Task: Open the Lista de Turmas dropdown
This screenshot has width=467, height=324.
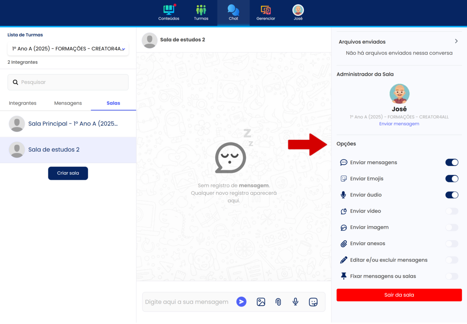Action: [68, 49]
